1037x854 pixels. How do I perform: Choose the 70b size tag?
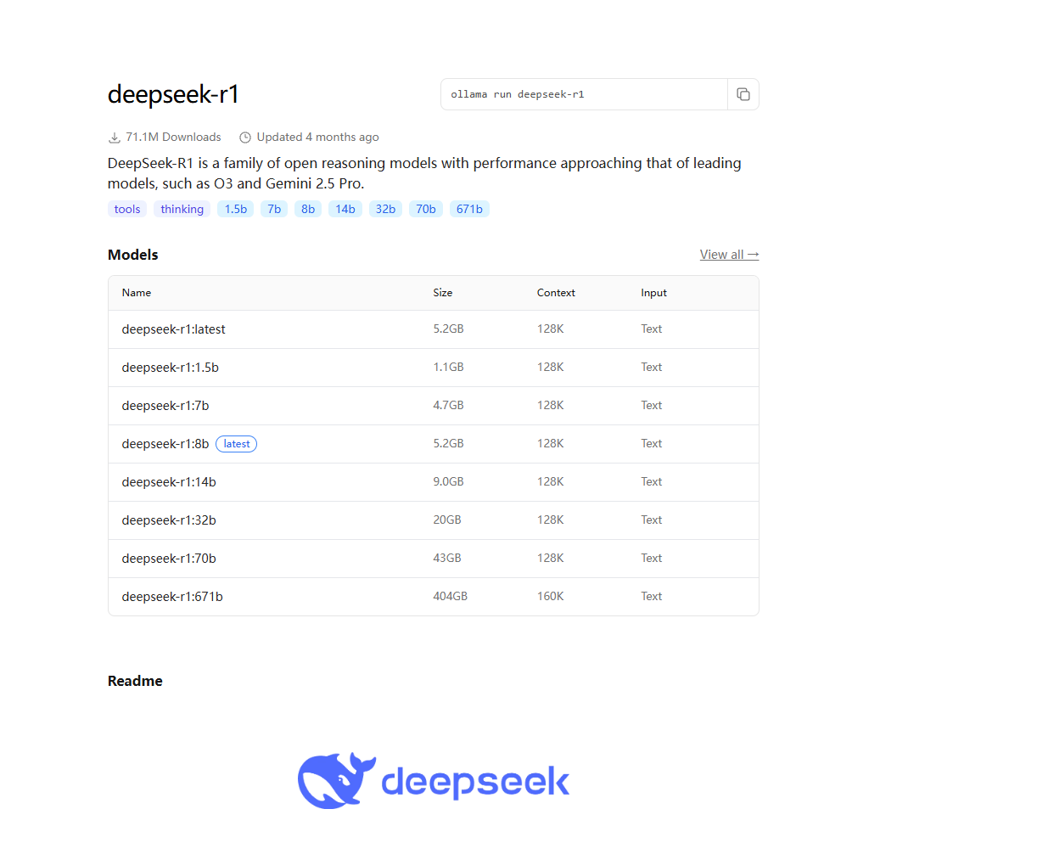click(425, 210)
